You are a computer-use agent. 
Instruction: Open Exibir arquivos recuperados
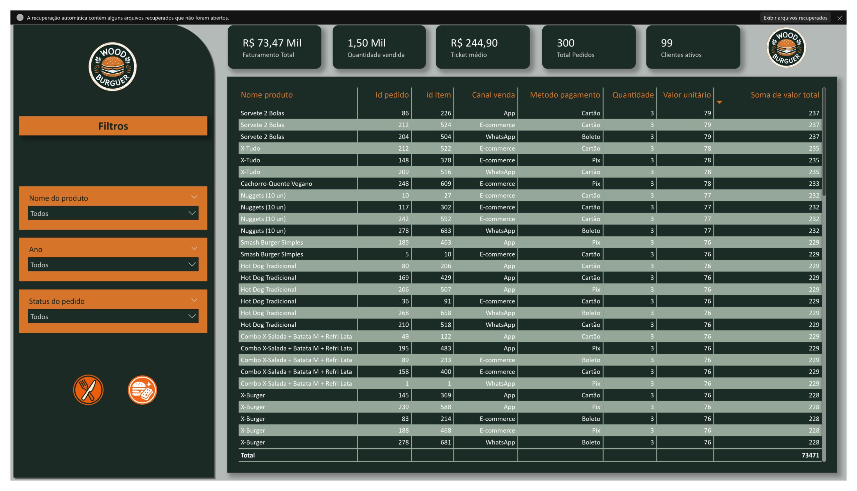pyautogui.click(x=795, y=17)
